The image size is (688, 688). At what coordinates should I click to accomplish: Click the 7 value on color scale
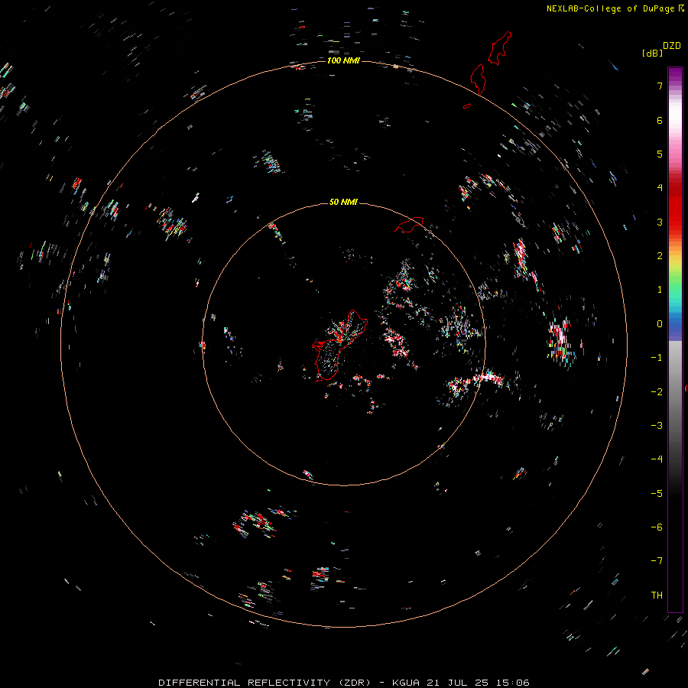[660, 86]
